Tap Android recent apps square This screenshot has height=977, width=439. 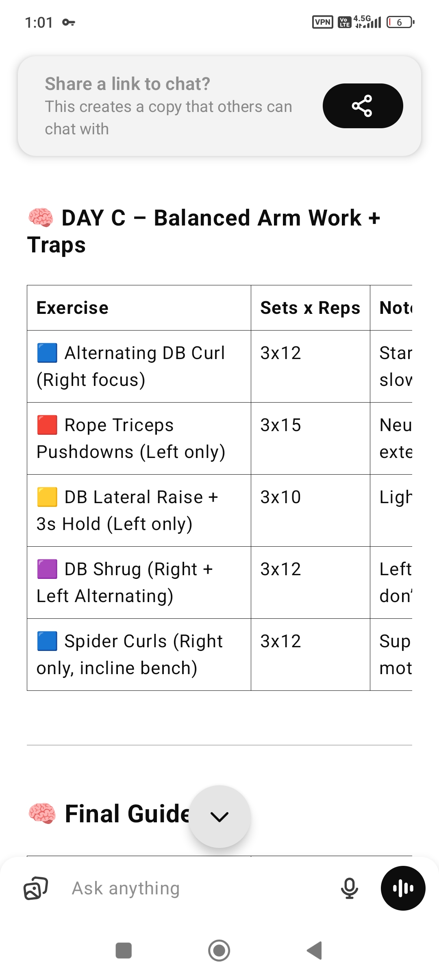point(124,951)
